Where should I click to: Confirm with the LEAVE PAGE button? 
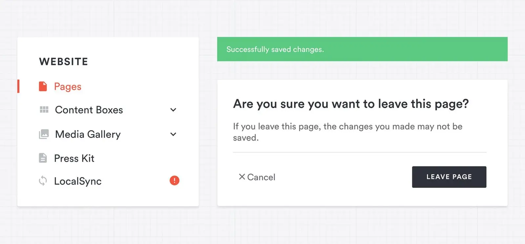coord(449,177)
